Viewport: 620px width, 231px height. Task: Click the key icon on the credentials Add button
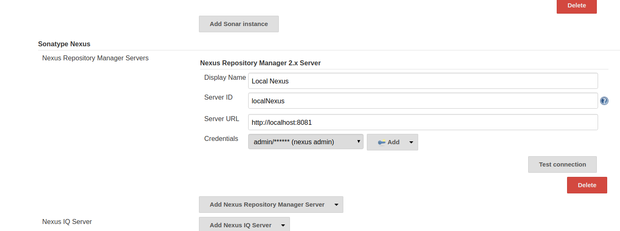pos(381,142)
